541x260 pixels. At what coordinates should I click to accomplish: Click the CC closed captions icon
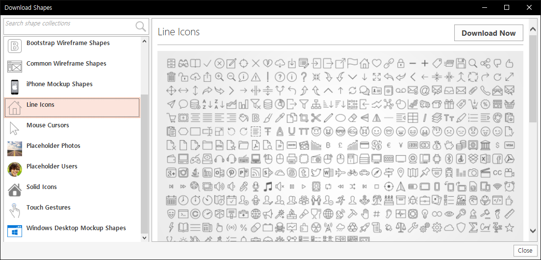(x=497, y=173)
